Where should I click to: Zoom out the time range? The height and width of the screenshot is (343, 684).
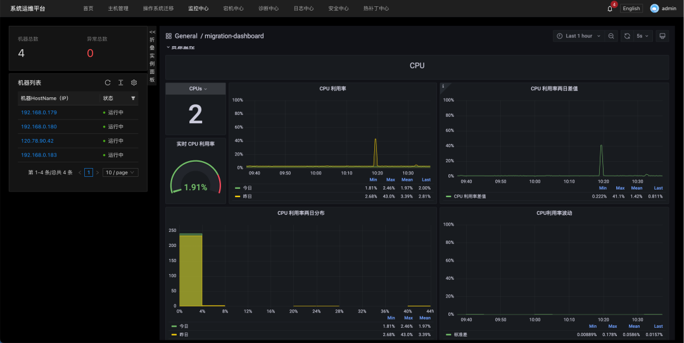click(611, 36)
